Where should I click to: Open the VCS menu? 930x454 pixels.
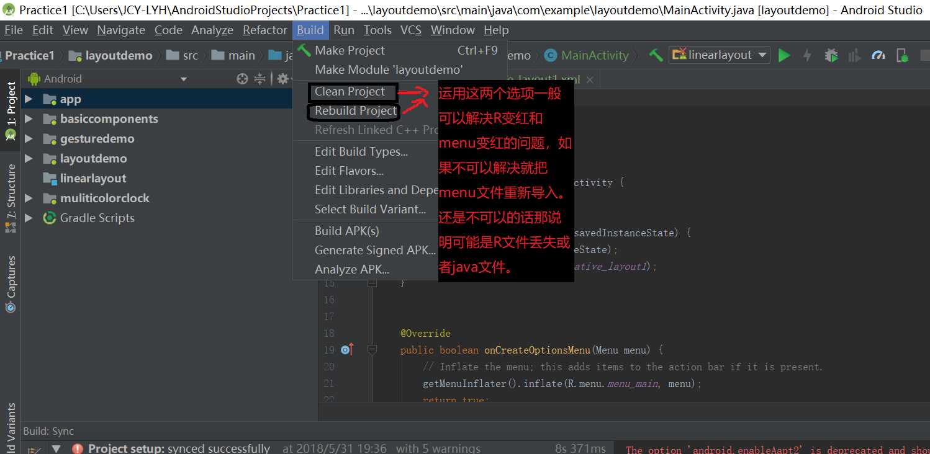click(411, 30)
